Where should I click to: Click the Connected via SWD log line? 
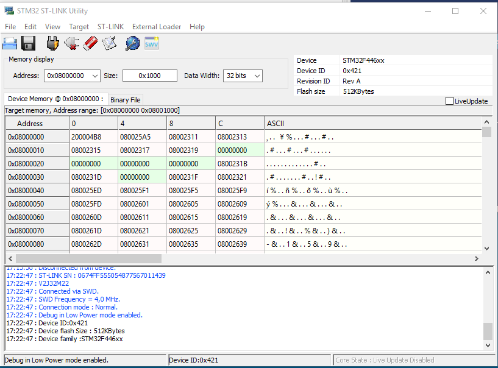(52, 291)
